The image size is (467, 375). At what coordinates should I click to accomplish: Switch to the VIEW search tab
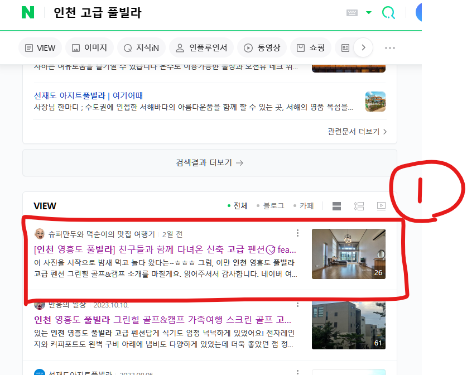(40, 47)
